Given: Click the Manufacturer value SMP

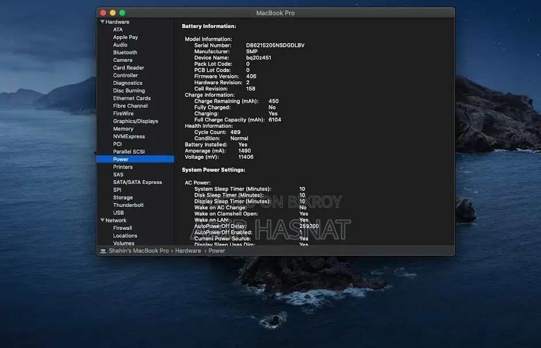Looking at the screenshot, I should point(251,52).
